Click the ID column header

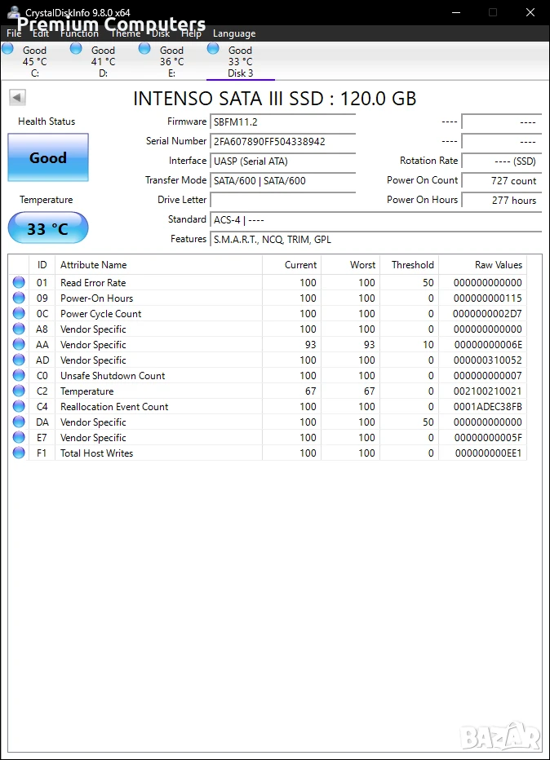42,265
